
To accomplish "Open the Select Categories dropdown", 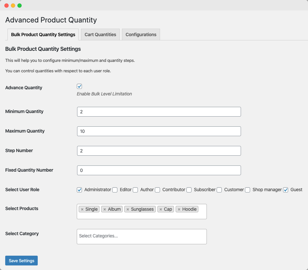I will point(141,236).
